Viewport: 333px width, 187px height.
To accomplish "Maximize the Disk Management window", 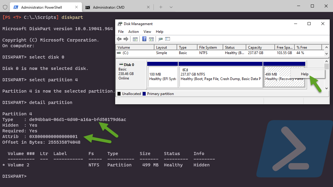I will [309, 24].
